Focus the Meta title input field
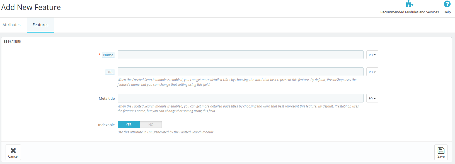The width and height of the screenshot is (455, 164). 240,98
